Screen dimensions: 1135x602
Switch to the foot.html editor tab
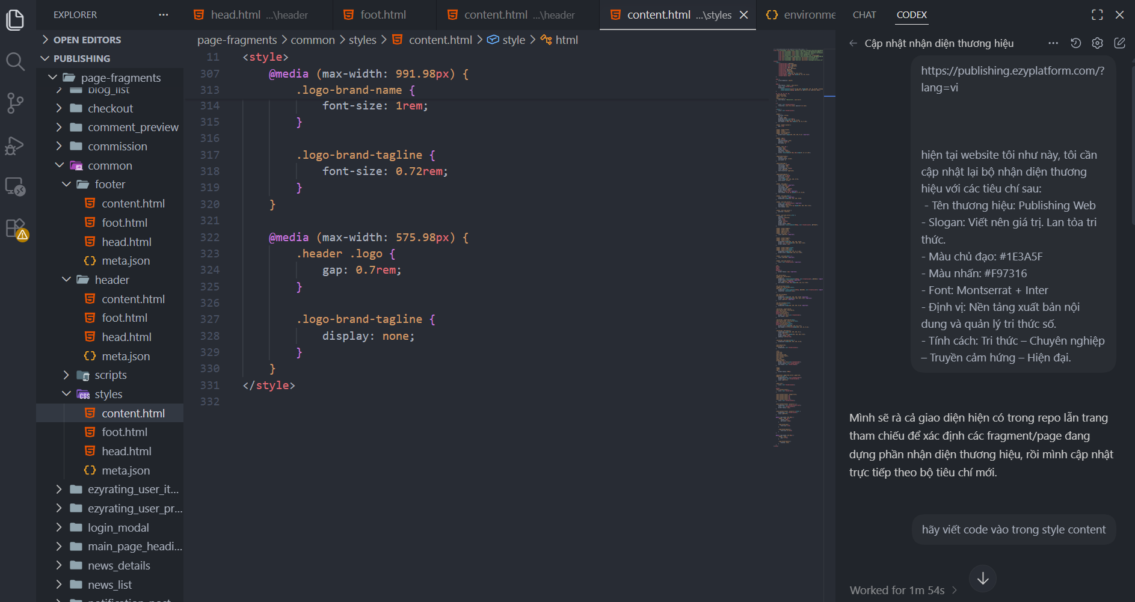click(375, 14)
